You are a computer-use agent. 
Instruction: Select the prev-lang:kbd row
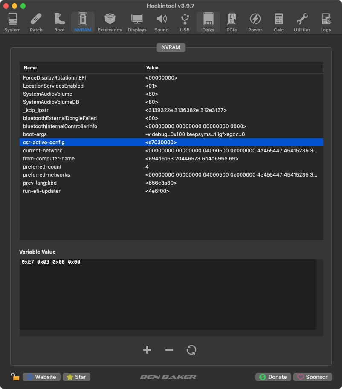(171, 183)
